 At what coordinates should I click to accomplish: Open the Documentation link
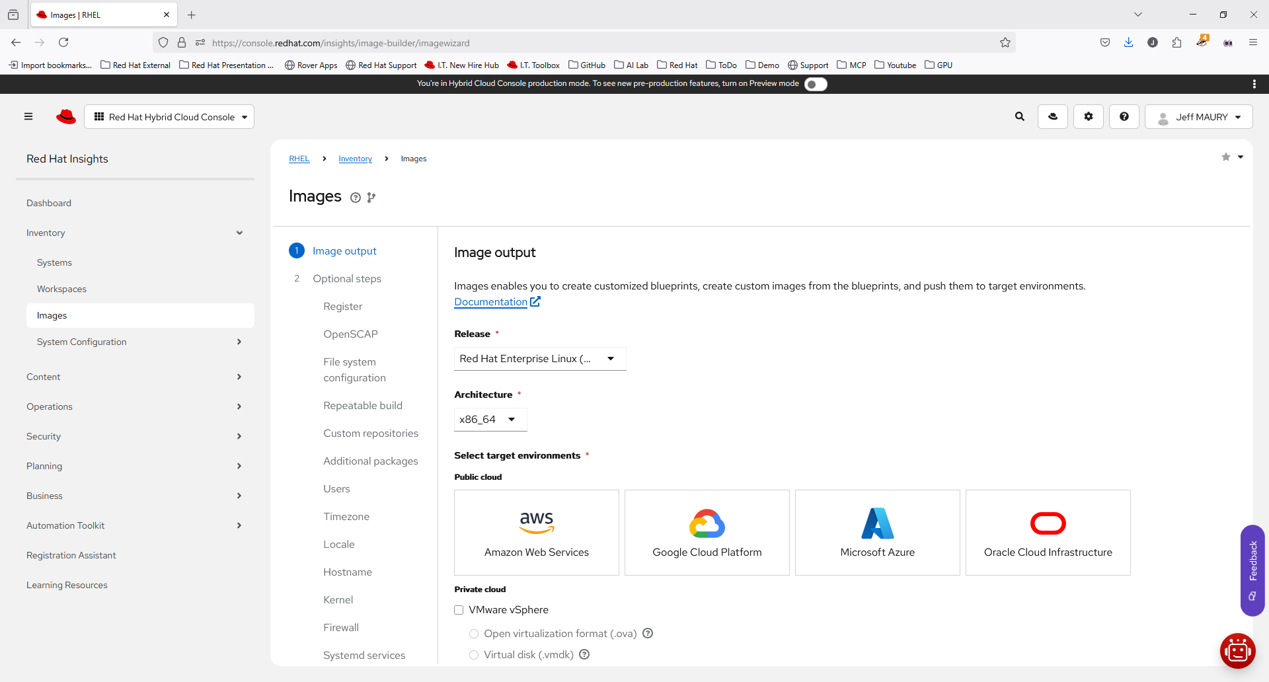pos(490,302)
